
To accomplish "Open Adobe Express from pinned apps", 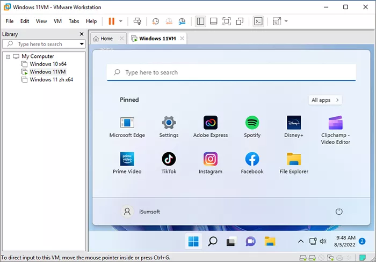I will 211,127.
